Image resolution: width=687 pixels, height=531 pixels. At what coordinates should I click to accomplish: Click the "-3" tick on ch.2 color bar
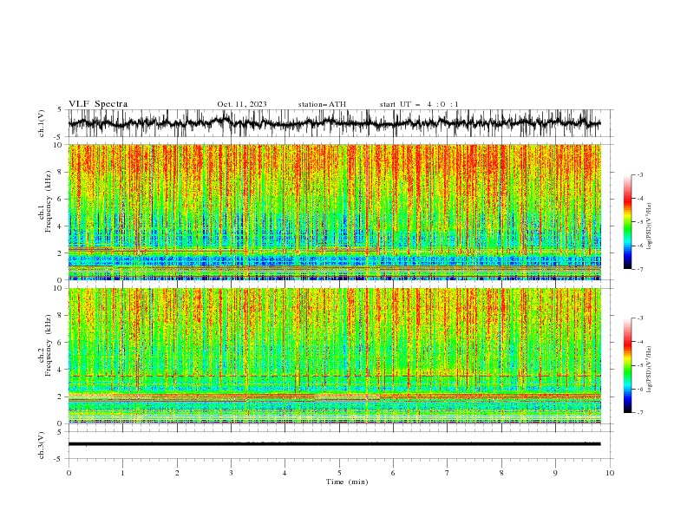pos(640,318)
